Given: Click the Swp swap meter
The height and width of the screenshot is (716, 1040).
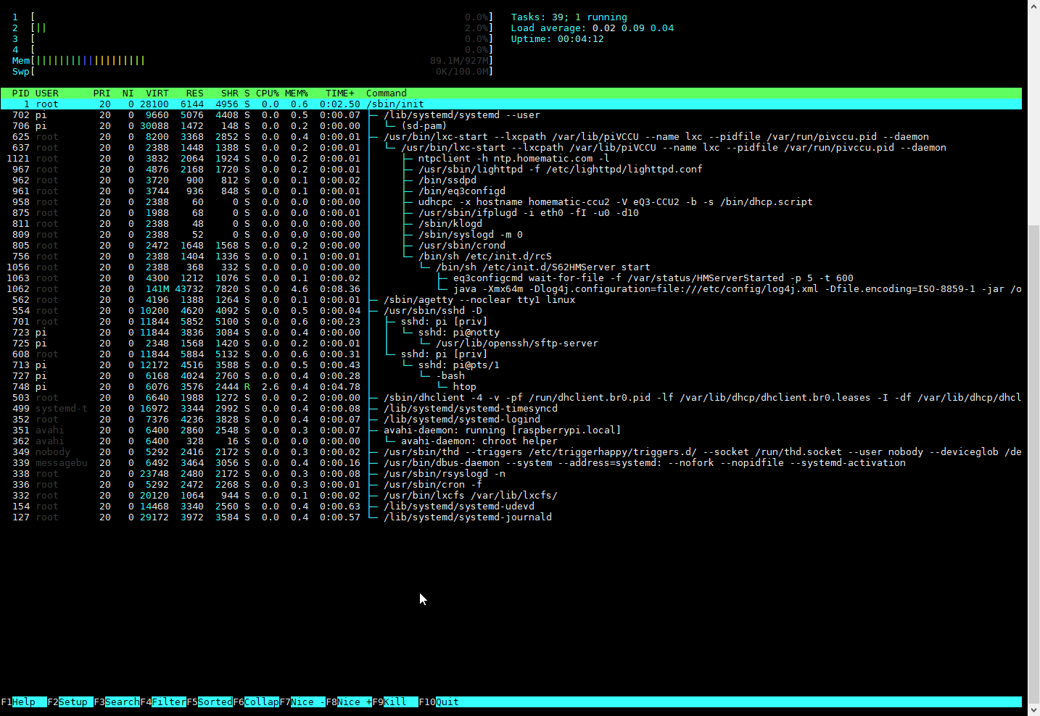Looking at the screenshot, I should point(252,72).
